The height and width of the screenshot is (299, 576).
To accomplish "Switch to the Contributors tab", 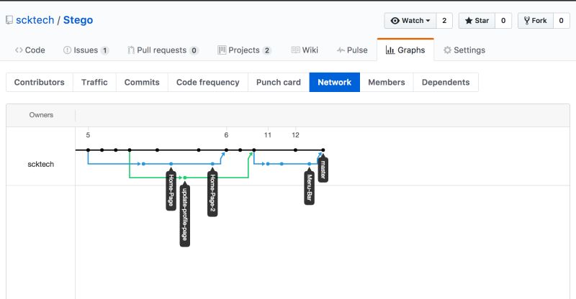I will pos(39,82).
